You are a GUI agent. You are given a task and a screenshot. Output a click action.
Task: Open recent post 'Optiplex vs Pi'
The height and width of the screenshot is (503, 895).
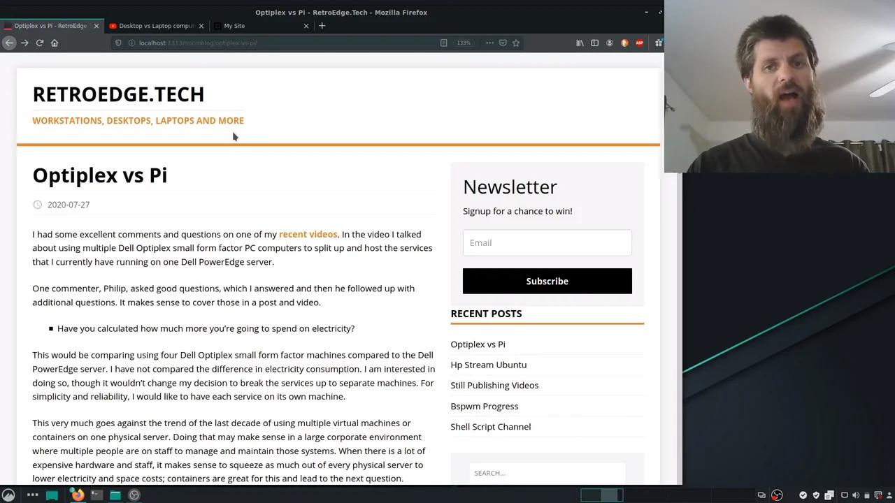tap(478, 344)
